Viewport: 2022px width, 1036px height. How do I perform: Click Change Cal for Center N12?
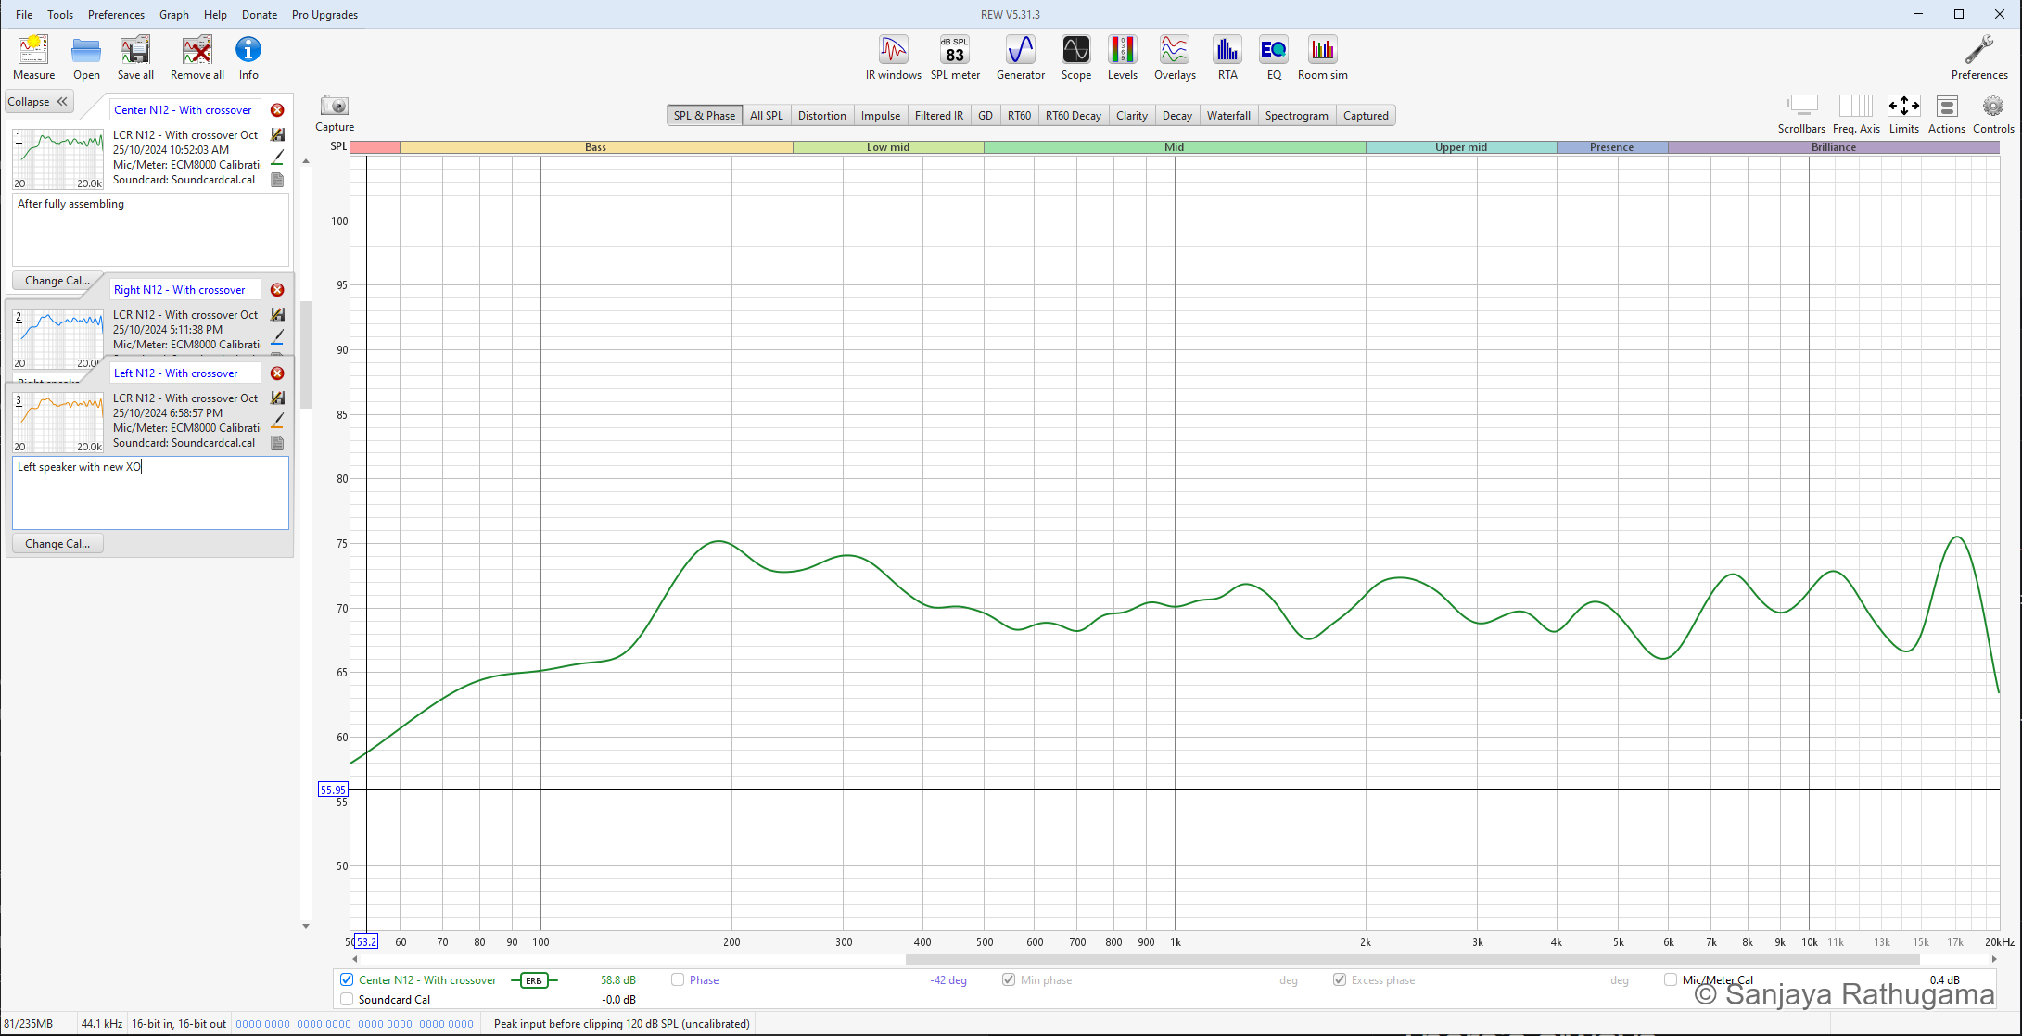(57, 281)
